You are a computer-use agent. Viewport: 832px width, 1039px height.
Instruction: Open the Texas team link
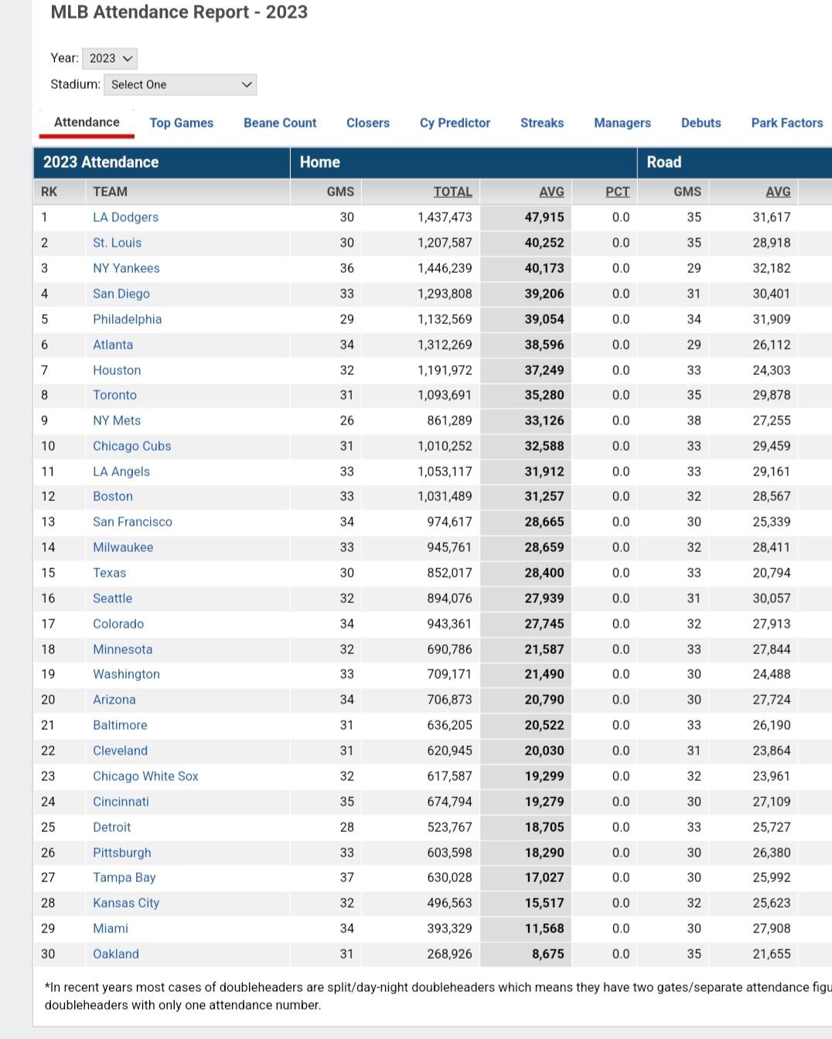pyautogui.click(x=109, y=573)
